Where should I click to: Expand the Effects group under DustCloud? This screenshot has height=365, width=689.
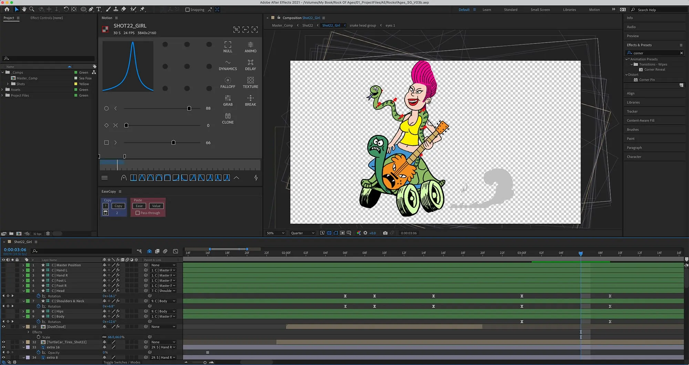[28, 332]
